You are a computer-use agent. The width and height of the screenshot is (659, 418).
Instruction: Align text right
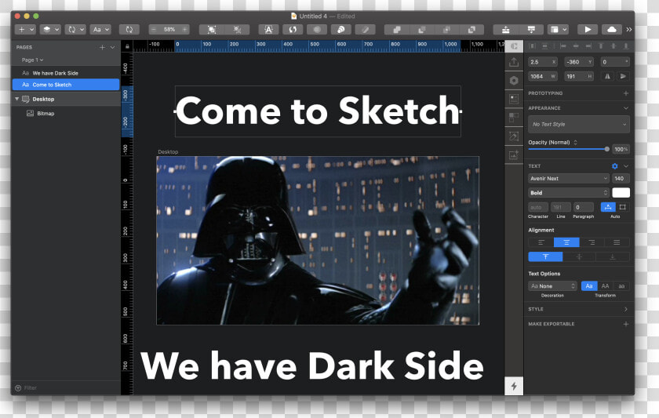[x=592, y=242]
